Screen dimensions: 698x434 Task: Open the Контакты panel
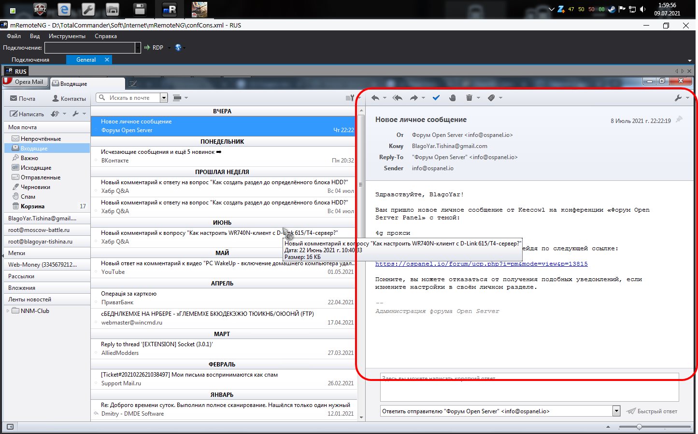point(69,98)
